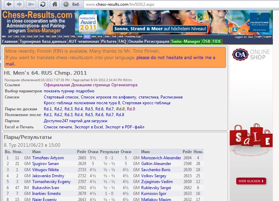Reload the page with the refresh icon

[42, 4]
